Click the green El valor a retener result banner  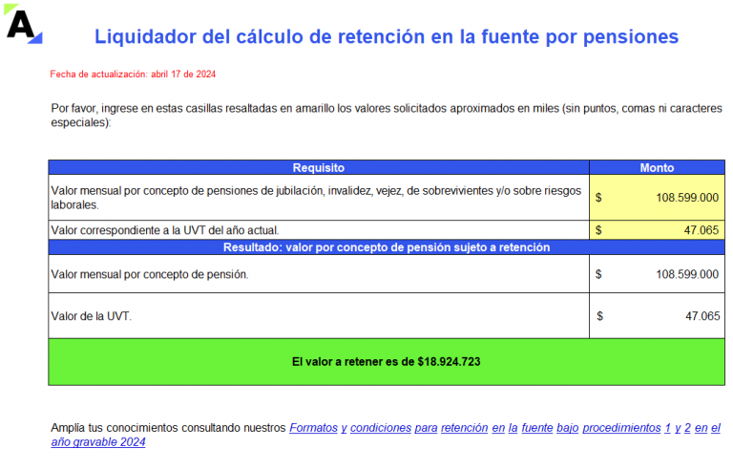387,362
